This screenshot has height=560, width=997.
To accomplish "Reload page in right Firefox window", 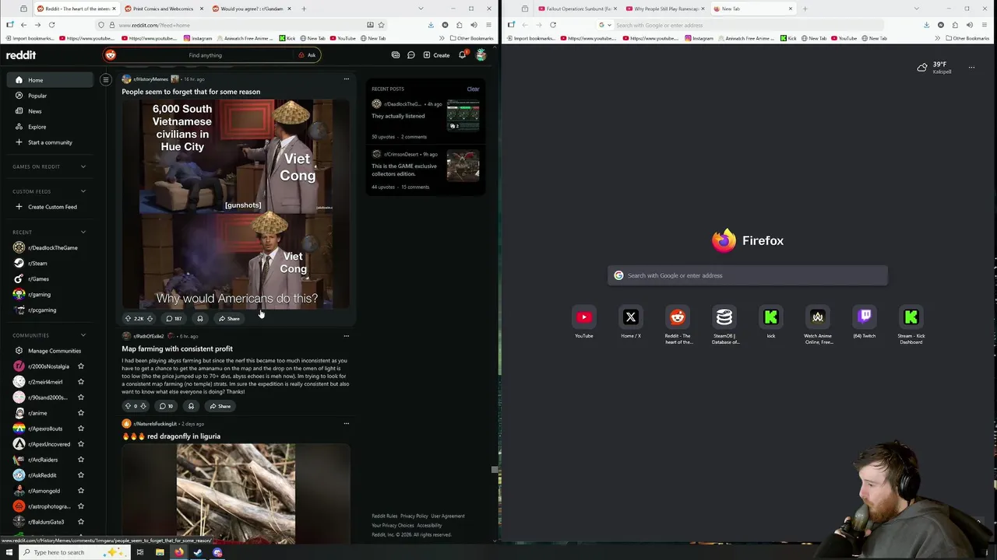I will tap(553, 25).
